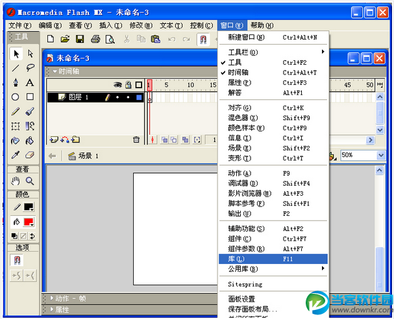The height and width of the screenshot is (319, 394).
Task: Choose 混色器 from Window menu
Action: [273, 118]
